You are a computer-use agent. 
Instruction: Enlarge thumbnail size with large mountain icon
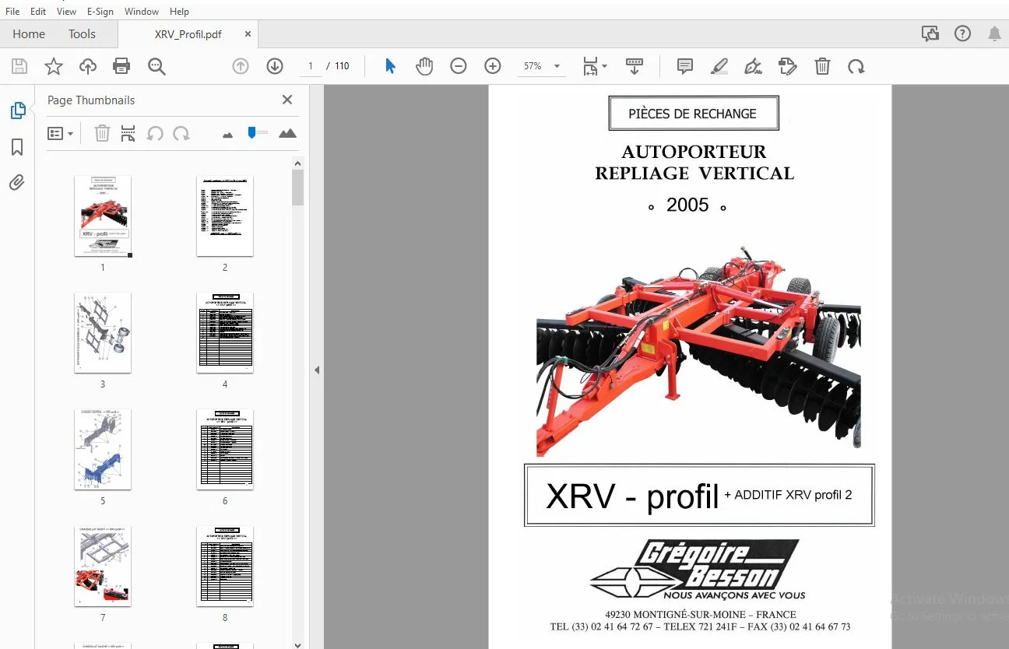[287, 133]
